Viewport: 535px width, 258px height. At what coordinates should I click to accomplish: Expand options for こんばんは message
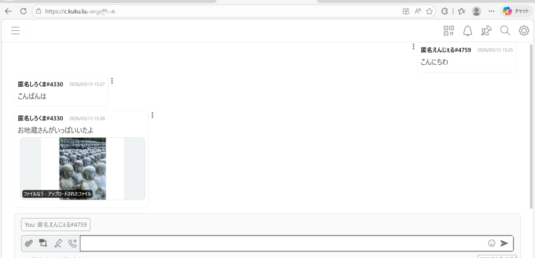click(112, 81)
